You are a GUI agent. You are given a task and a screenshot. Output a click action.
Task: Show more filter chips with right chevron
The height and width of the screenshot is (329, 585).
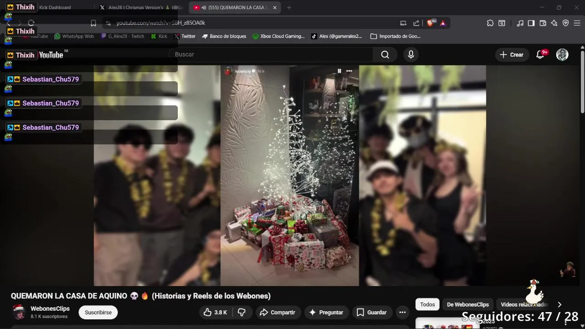click(559, 304)
